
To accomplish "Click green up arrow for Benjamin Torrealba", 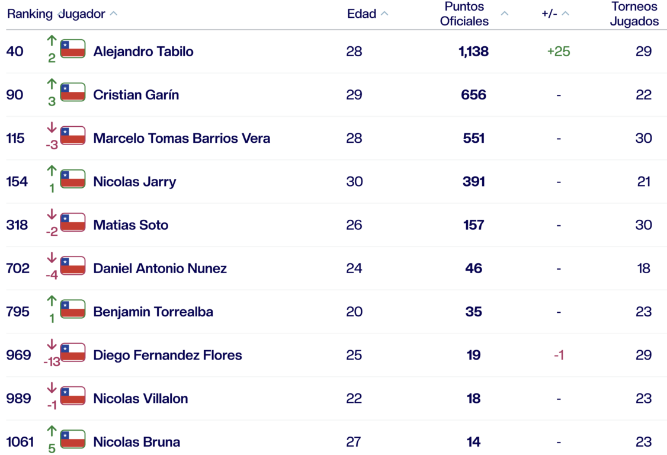I will pyautogui.click(x=52, y=301).
